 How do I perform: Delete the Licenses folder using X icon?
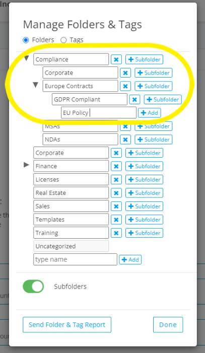116,180
